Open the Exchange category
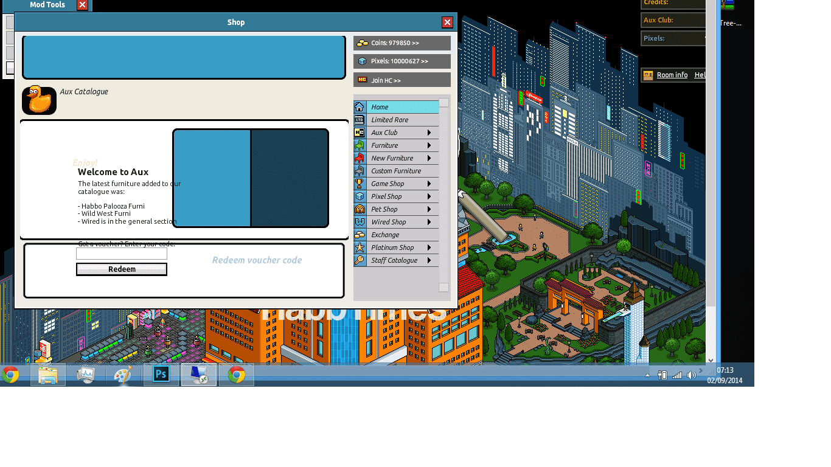The image size is (831, 467). point(396,235)
